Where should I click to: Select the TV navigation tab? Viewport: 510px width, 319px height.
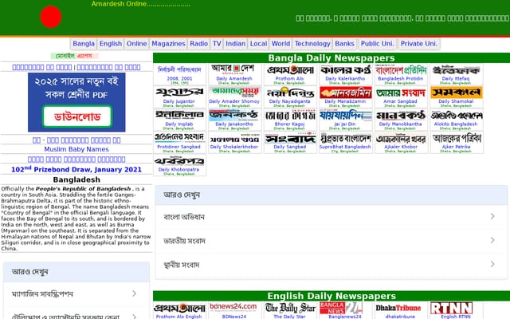(217, 44)
